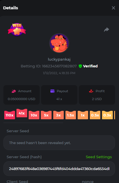This screenshot has width=119, height=183.
Task: Click the multiplier list horizontal scrollbar
Action: coord(33,123)
